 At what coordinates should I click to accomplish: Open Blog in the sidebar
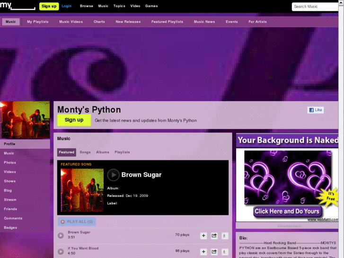tap(25, 190)
